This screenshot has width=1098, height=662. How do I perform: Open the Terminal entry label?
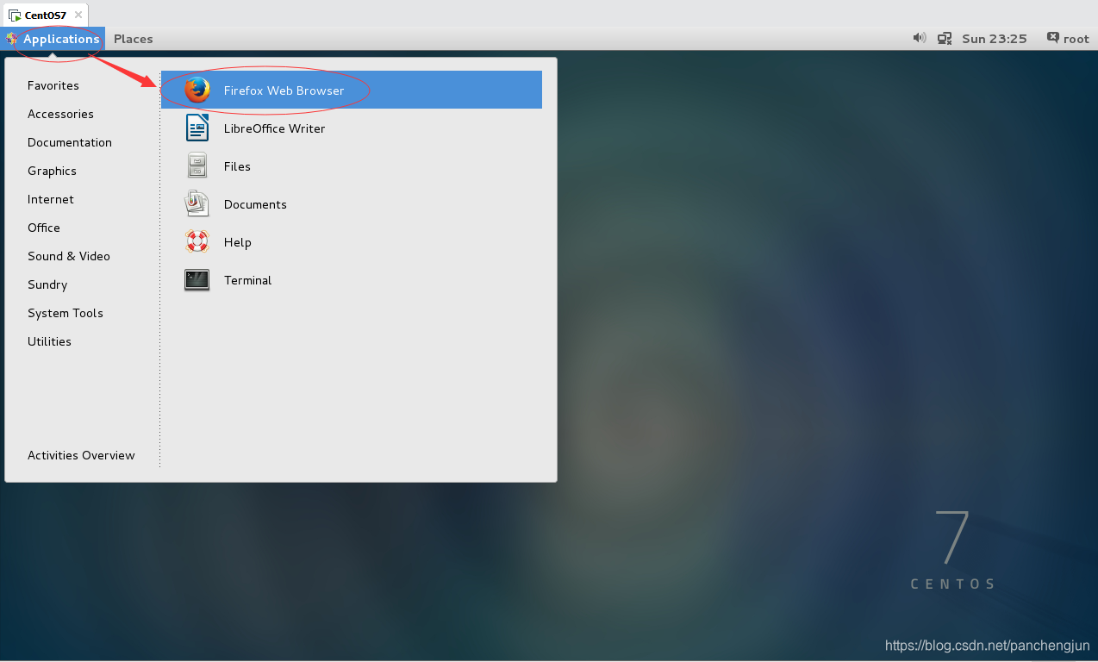point(247,280)
